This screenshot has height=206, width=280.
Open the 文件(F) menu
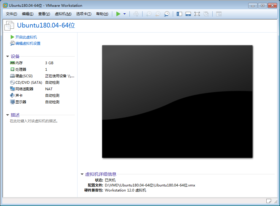tap(11, 14)
